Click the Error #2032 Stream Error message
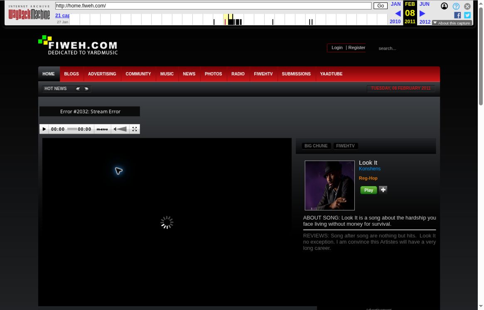The height and width of the screenshot is (310, 484). tap(90, 112)
